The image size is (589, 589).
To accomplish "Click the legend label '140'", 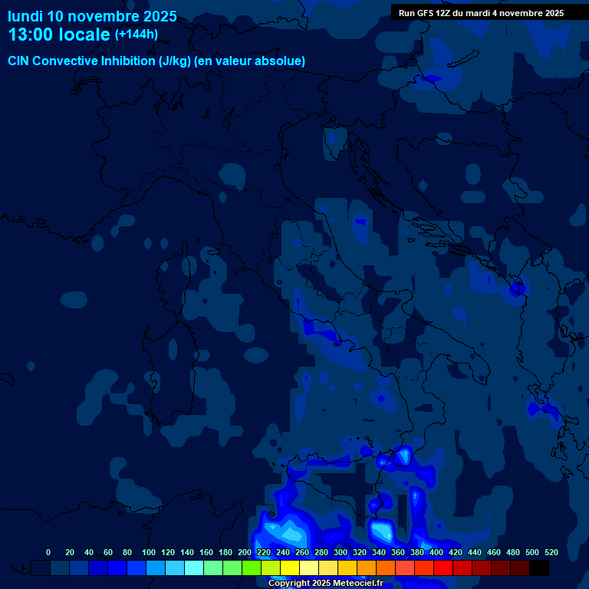I will [187, 552].
